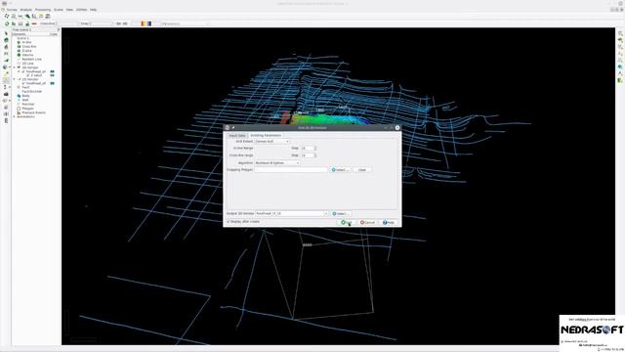Image resolution: width=625 pixels, height=352 pixels.
Task: Open the Survey menu
Action: click(x=11, y=10)
